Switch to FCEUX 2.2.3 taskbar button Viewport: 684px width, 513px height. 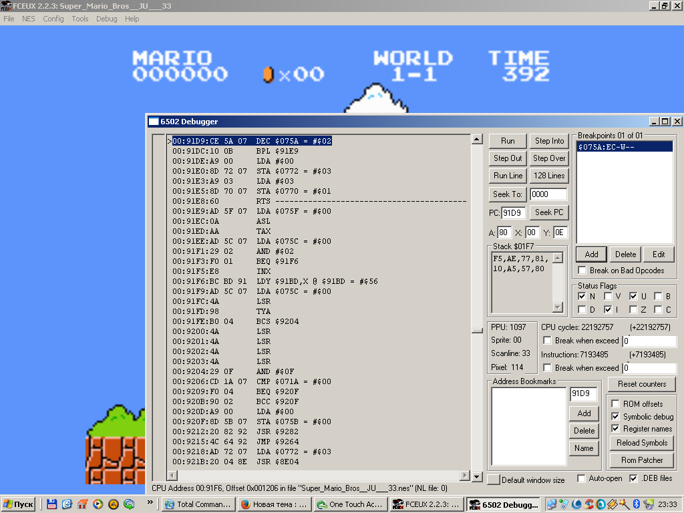coord(427,504)
